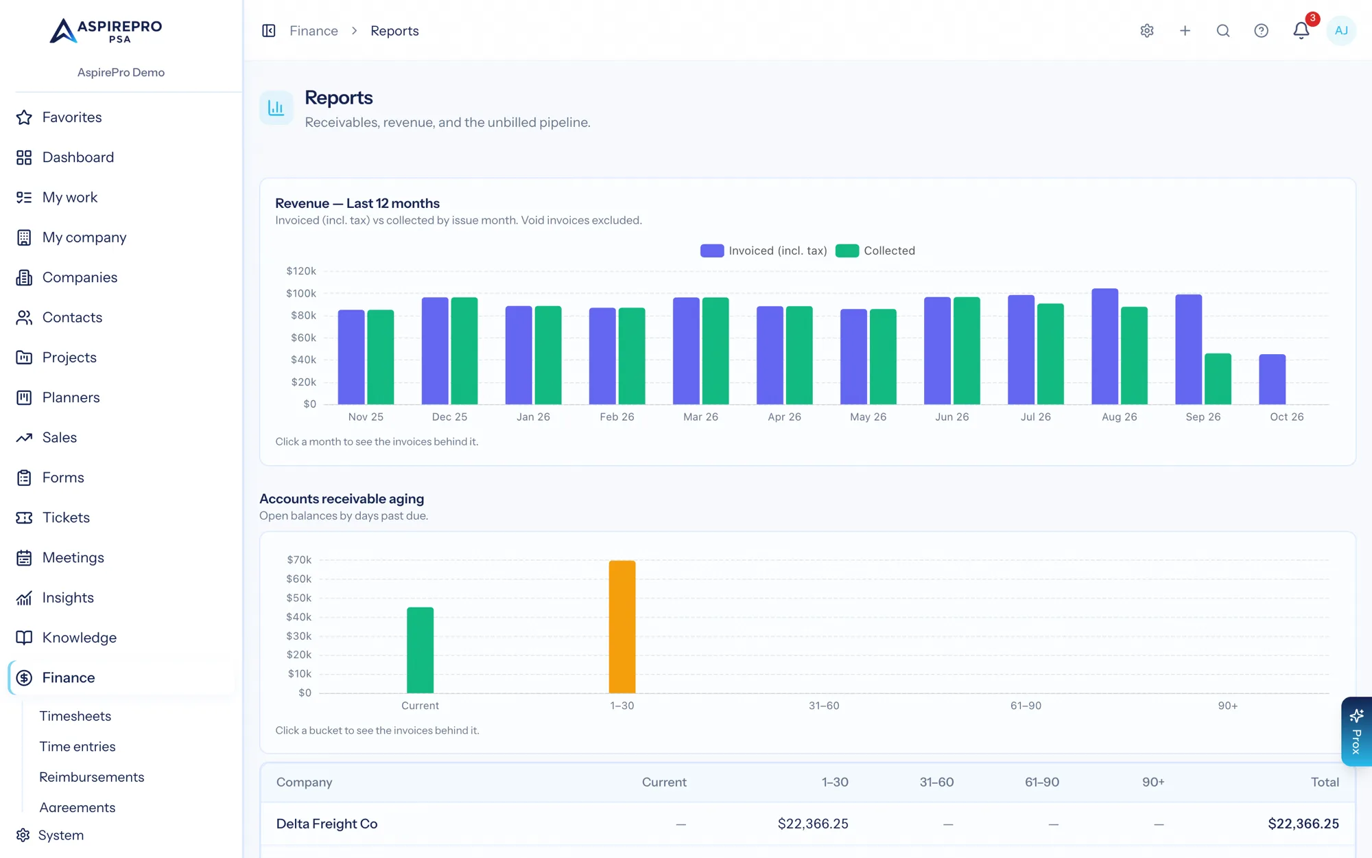Click the plus add icon in header
The height and width of the screenshot is (858, 1372).
pos(1185,31)
